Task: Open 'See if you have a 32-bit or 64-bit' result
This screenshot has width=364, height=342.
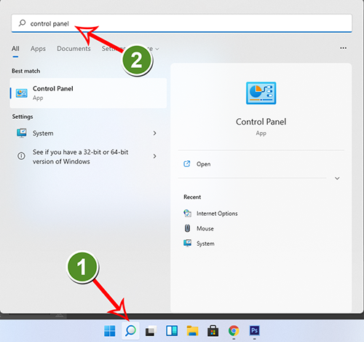Action: tap(88, 156)
